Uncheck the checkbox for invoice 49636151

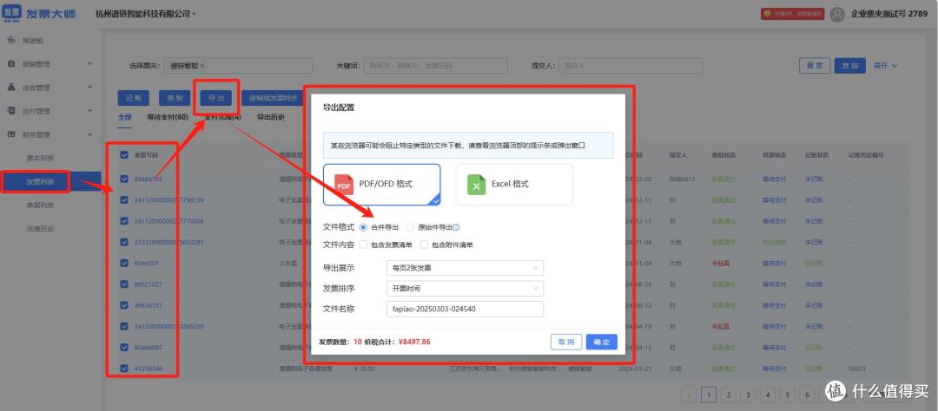124,305
